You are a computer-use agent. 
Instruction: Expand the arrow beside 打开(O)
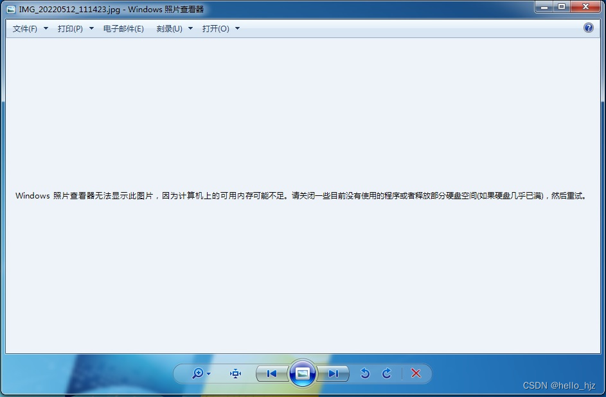point(237,28)
